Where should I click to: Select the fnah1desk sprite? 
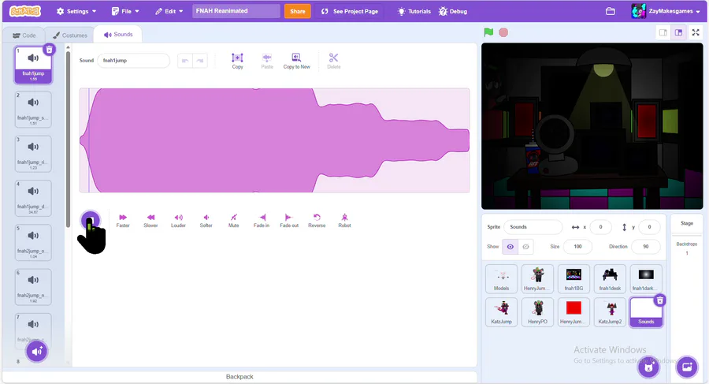(610, 279)
